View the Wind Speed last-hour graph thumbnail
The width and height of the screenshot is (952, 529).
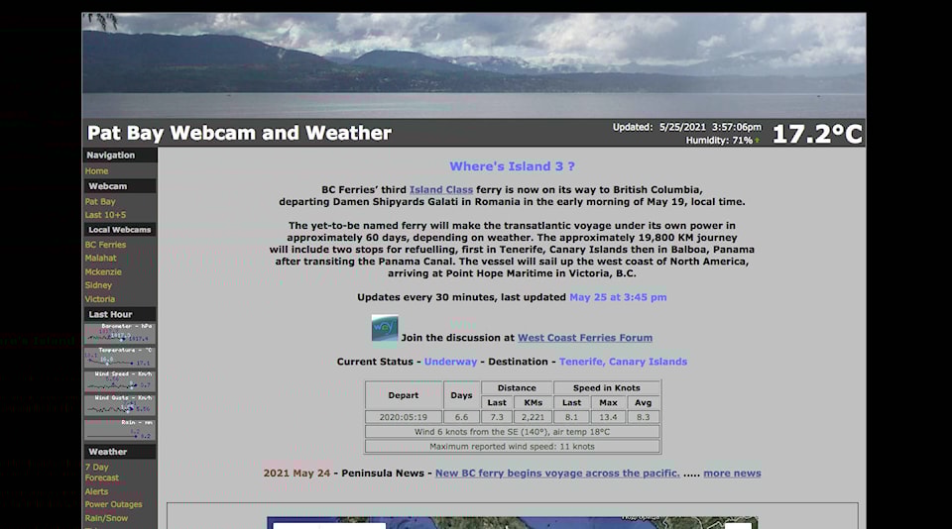(x=120, y=381)
